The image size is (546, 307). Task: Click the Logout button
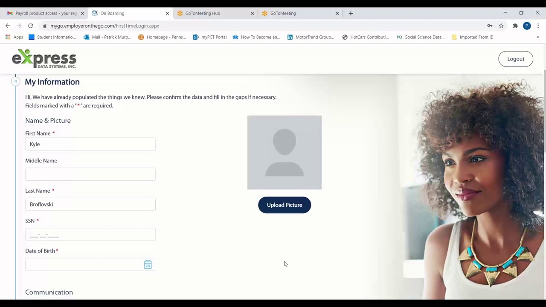516,59
